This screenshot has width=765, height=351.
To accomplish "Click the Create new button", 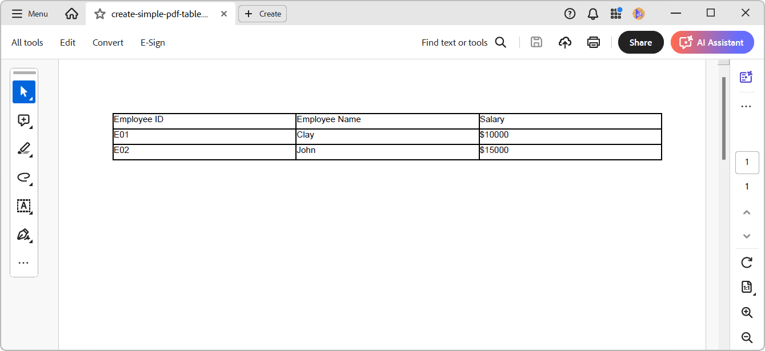I will point(262,14).
